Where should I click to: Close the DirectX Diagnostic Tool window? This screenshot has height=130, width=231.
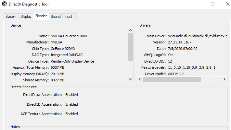pyautogui.click(x=228, y=4)
